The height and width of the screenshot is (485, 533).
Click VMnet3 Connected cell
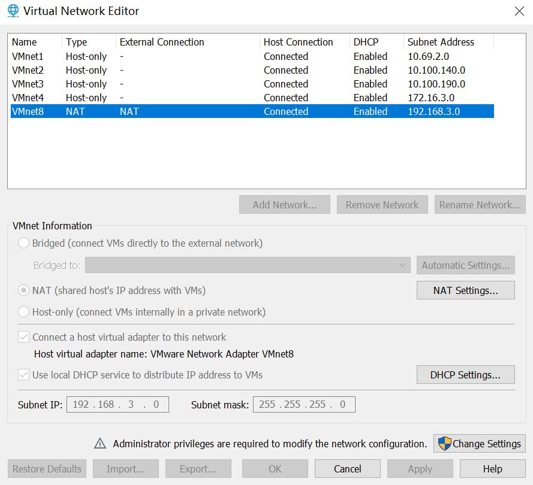point(286,84)
